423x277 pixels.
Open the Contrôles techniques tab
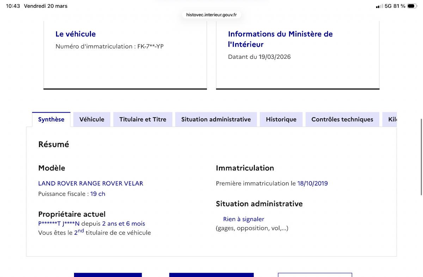click(x=342, y=119)
